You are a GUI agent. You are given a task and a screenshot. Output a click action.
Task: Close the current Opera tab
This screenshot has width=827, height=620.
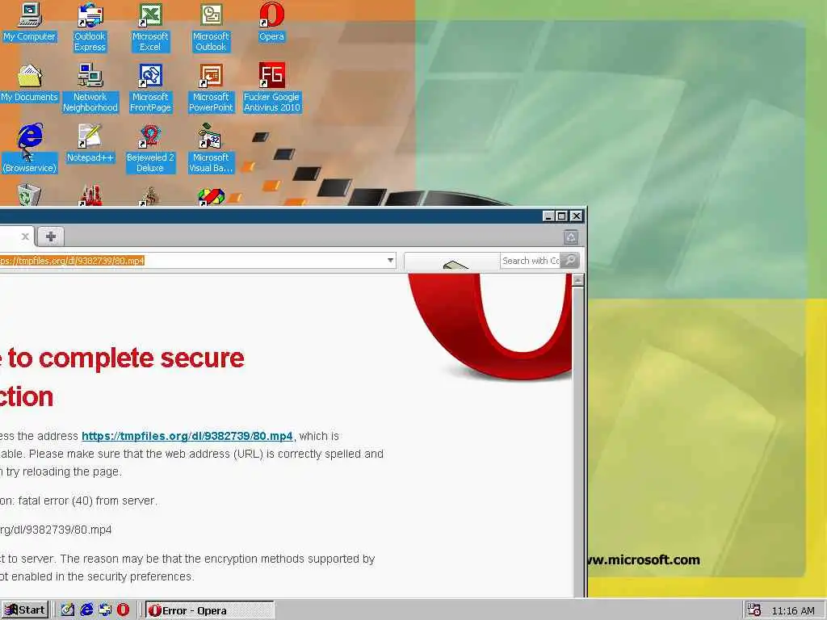[25, 237]
